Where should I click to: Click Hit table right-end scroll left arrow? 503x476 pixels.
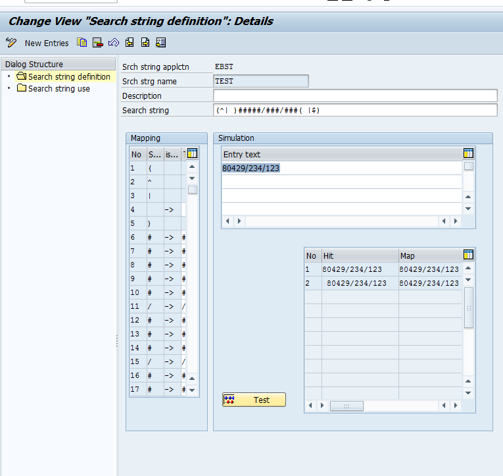point(444,406)
